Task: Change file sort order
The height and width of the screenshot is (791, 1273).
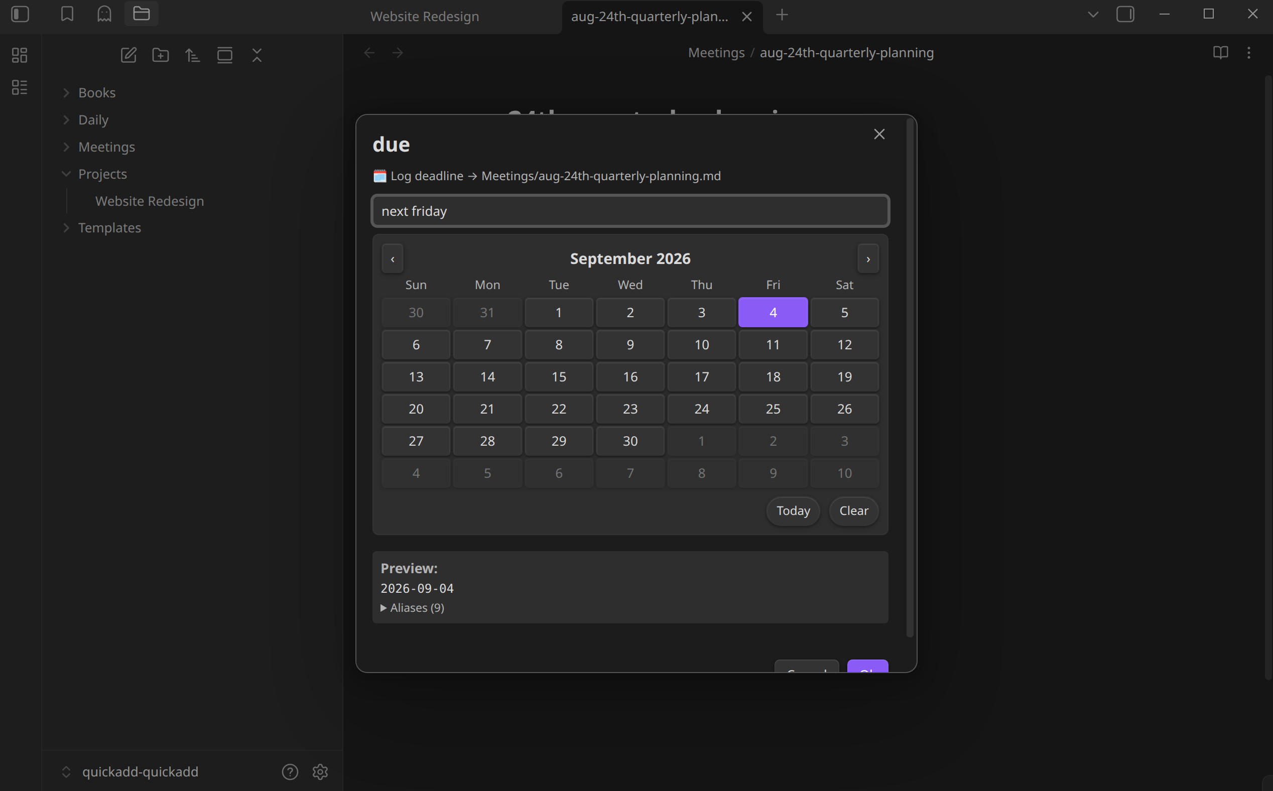Action: [x=193, y=55]
